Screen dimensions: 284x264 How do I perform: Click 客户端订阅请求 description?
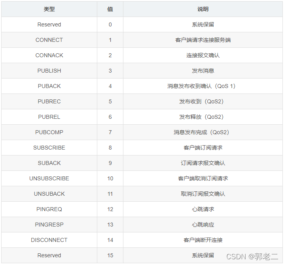(203, 148)
